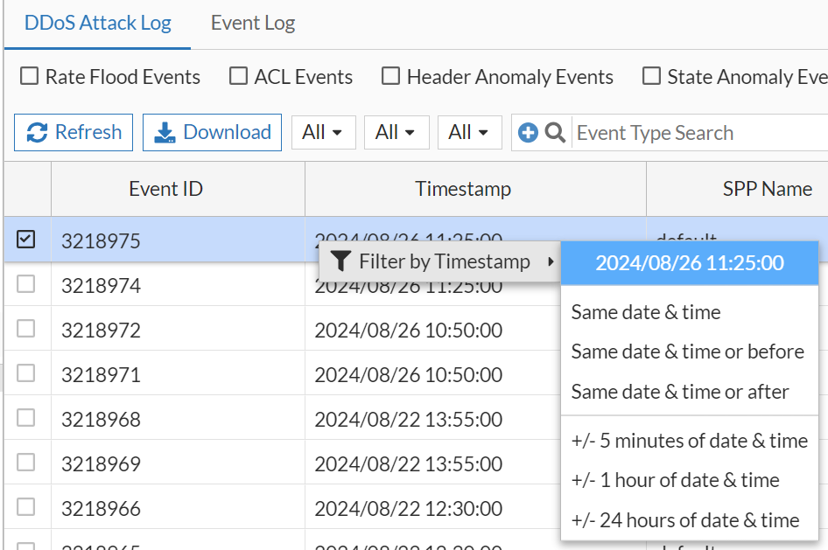This screenshot has height=550, width=828.
Task: Uncheck the selected row for event 3218975
Action: pos(27,239)
